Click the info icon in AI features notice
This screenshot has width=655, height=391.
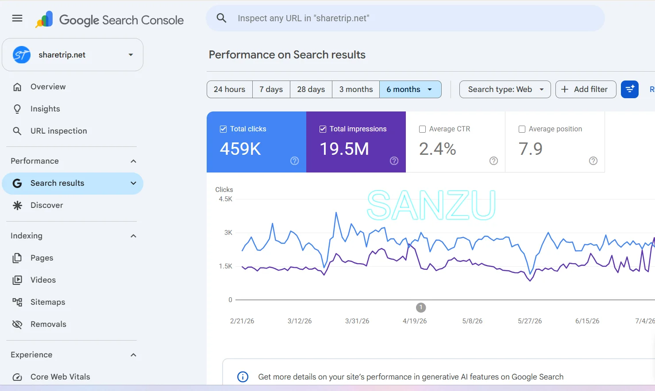point(243,377)
